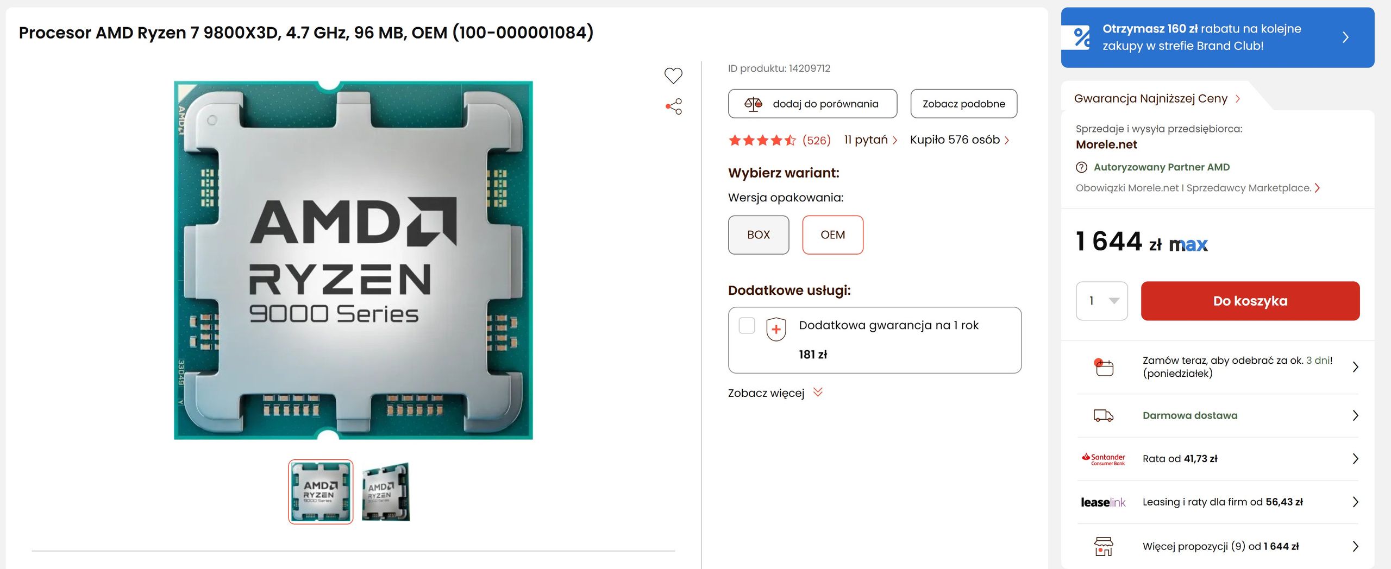Click the 181 zł warranty price
This screenshot has height=569, width=1391.
[813, 355]
